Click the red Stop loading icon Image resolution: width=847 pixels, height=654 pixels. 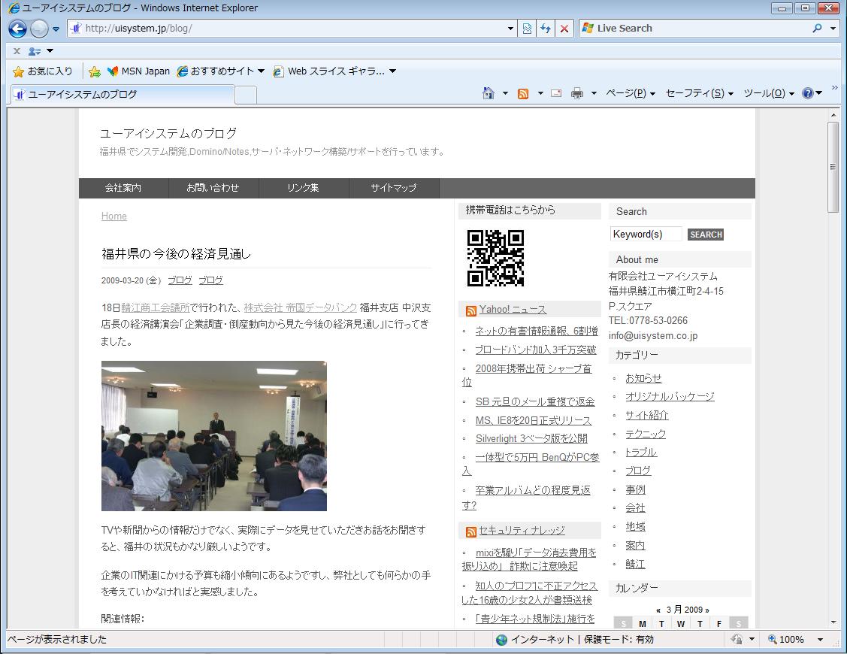564,29
